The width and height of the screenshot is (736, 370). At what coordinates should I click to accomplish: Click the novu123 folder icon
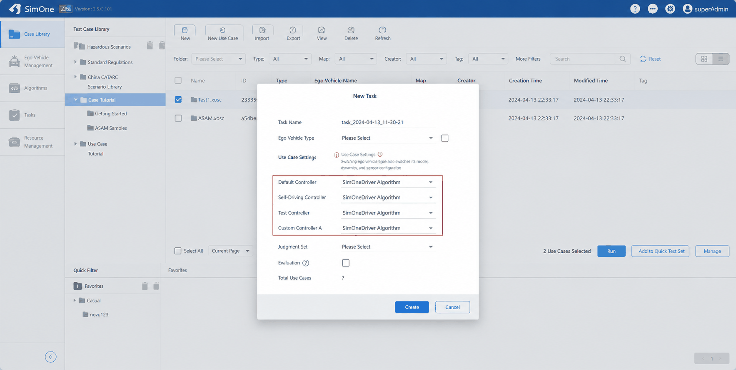85,315
